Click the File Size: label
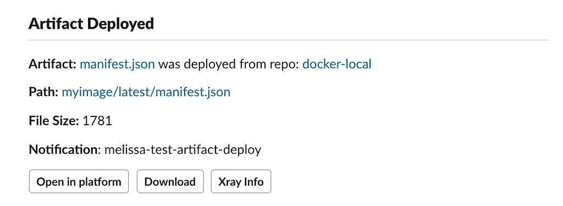Image resolution: width=563 pixels, height=206 pixels. pyautogui.click(x=54, y=121)
